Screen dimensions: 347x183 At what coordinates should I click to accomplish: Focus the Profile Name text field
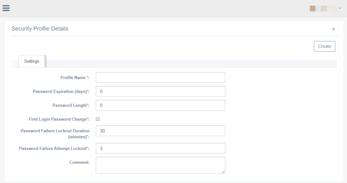[x=160, y=77]
